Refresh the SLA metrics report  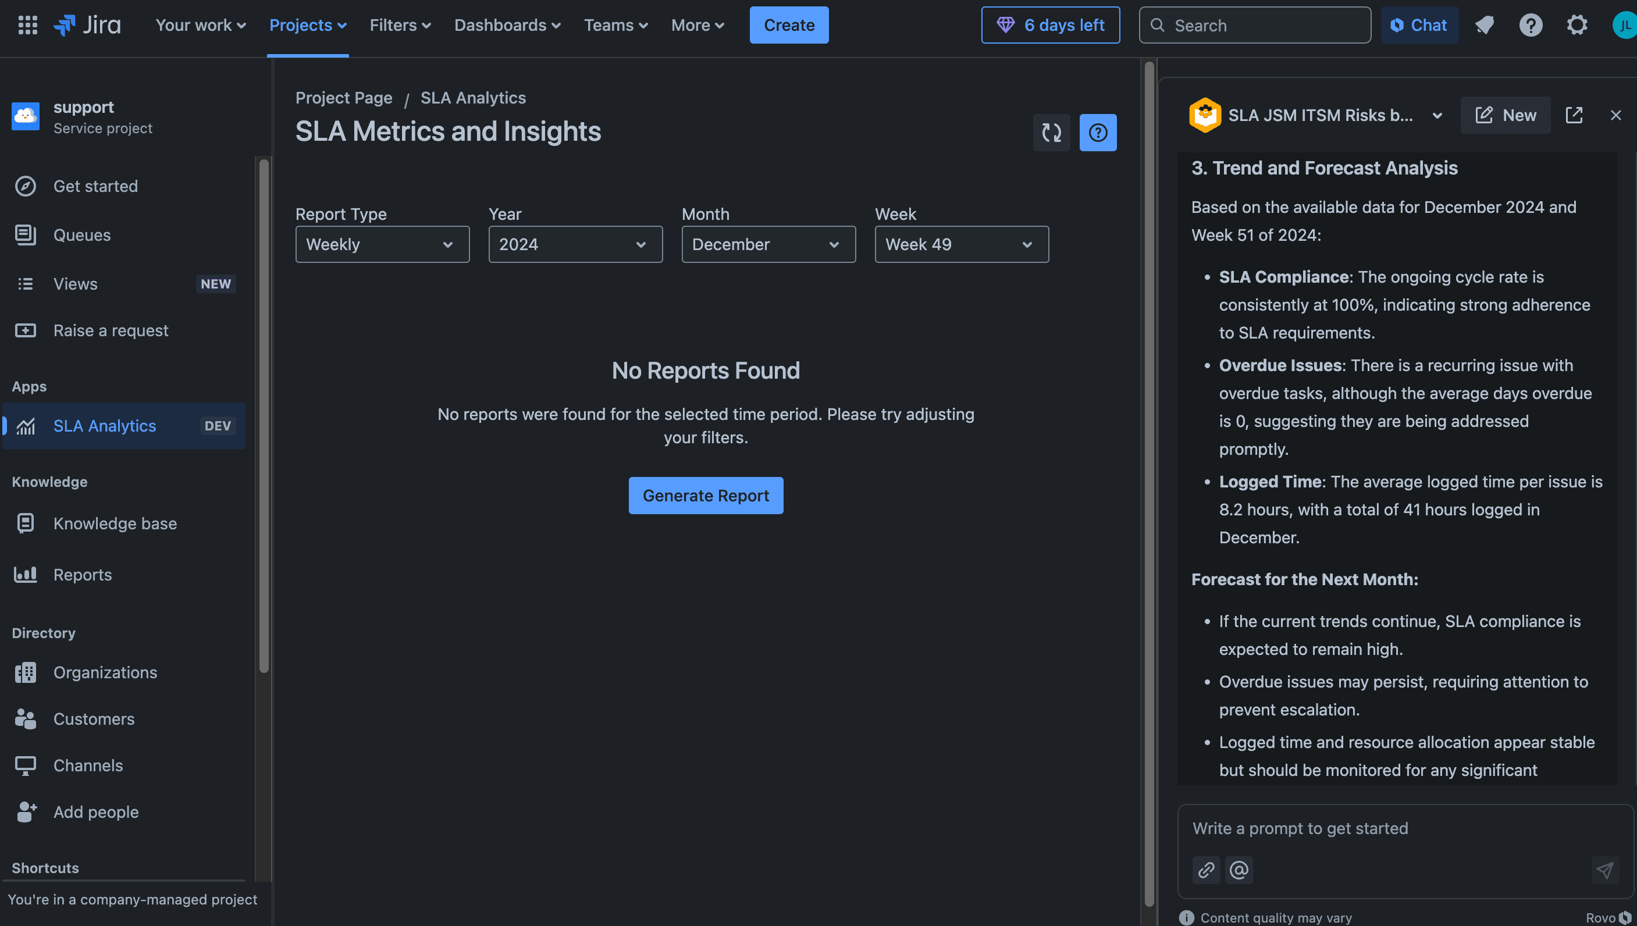1051,132
